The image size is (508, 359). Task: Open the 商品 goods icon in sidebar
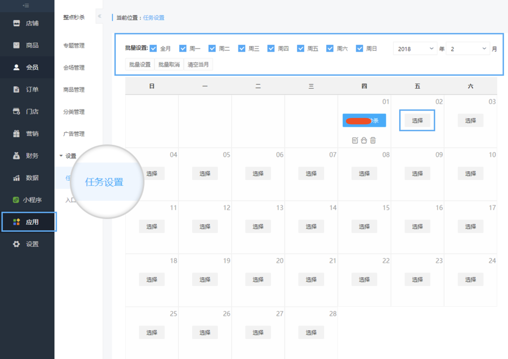coord(16,45)
